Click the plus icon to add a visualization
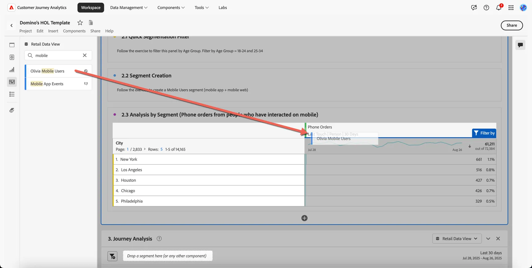Image resolution: width=532 pixels, height=268 pixels. (304, 218)
